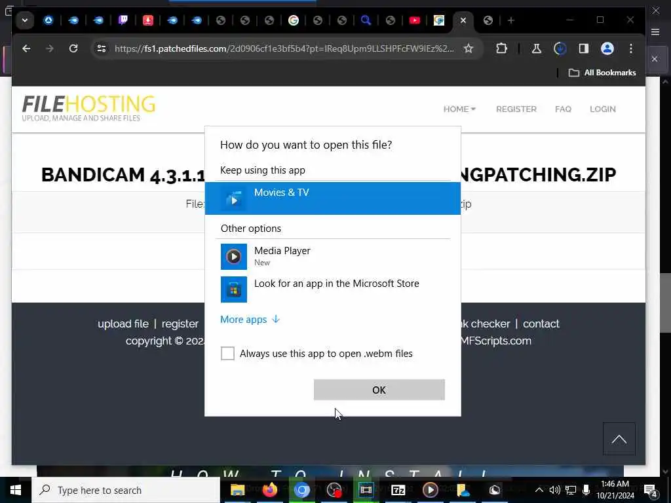Image resolution: width=671 pixels, height=503 pixels.
Task: Bookmark this page with the star icon
Action: click(469, 48)
